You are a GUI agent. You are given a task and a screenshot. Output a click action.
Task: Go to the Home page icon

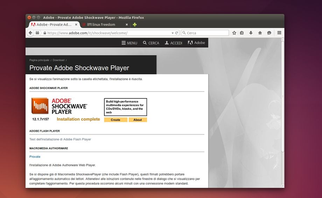click(260, 33)
